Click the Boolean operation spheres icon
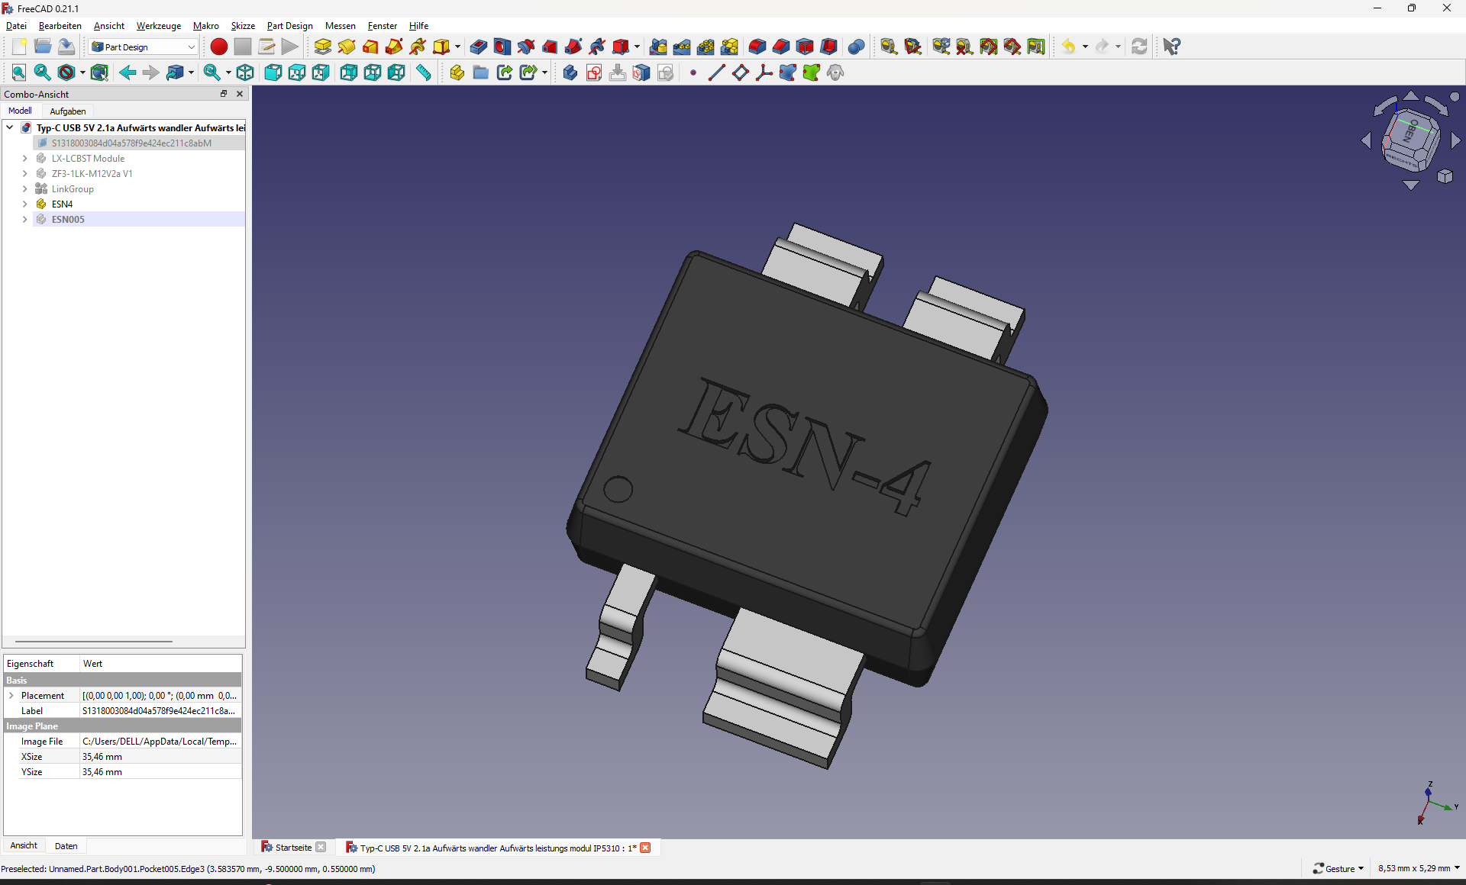 856,47
